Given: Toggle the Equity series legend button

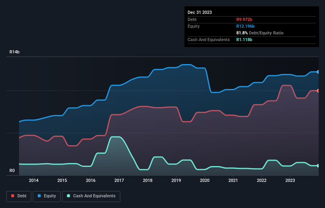Looking at the screenshot, I should pyautogui.click(x=47, y=196).
